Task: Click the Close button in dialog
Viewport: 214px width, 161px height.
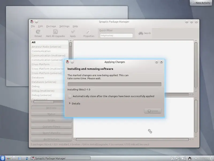Action: (x=152, y=111)
